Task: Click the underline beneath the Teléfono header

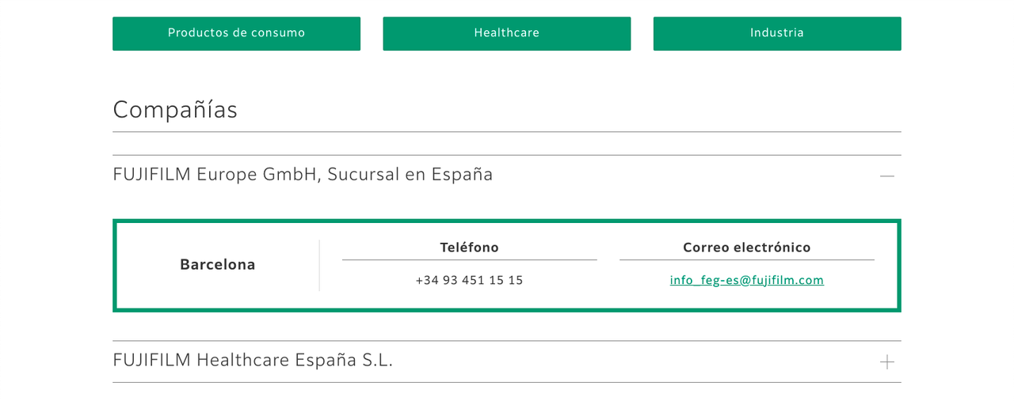Action: [x=470, y=259]
